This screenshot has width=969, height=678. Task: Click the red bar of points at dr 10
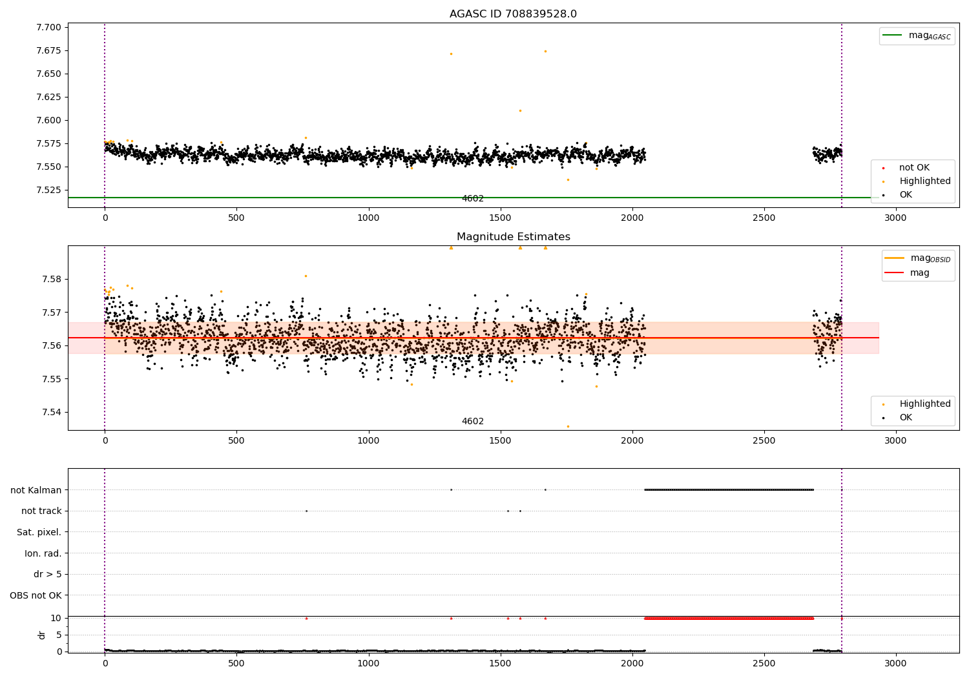[x=729, y=619]
